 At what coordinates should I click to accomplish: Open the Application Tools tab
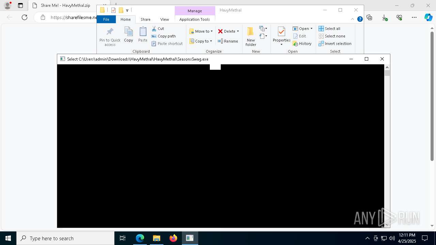point(194,19)
